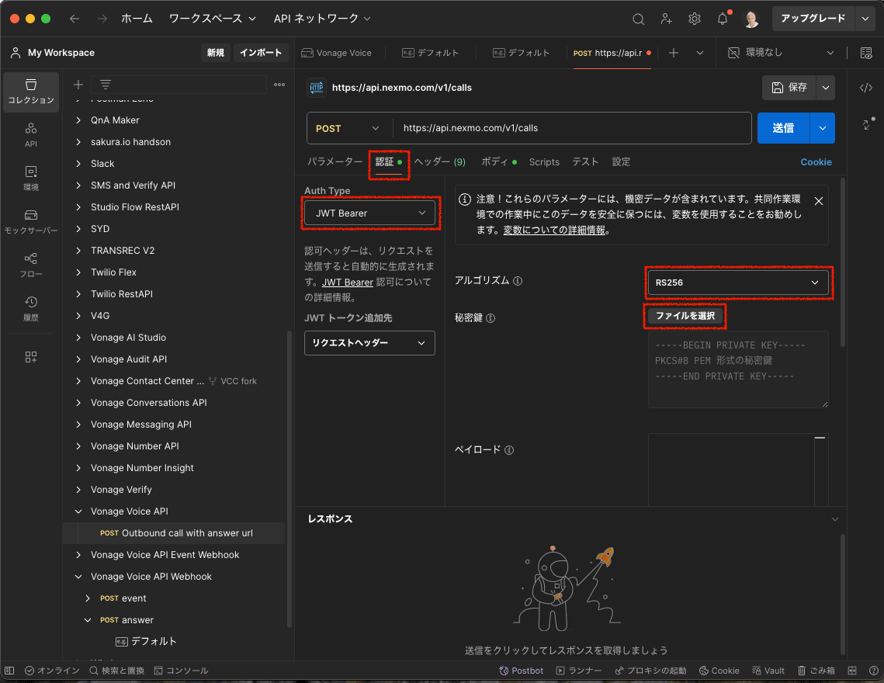Viewport: 884px width, 683px height.
Task: Open the JWT Bearer auth type dropdown
Action: click(370, 212)
